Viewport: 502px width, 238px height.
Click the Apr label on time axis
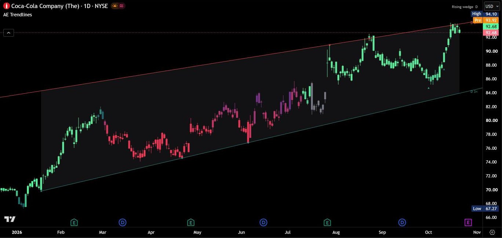(x=151, y=232)
